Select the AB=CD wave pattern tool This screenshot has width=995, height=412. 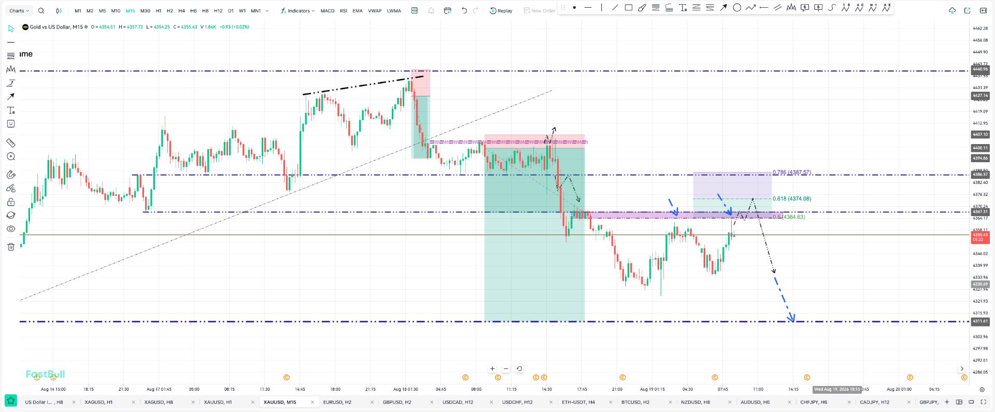click(859, 8)
